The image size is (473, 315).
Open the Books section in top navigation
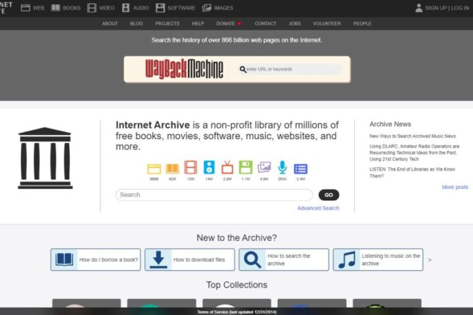66,8
